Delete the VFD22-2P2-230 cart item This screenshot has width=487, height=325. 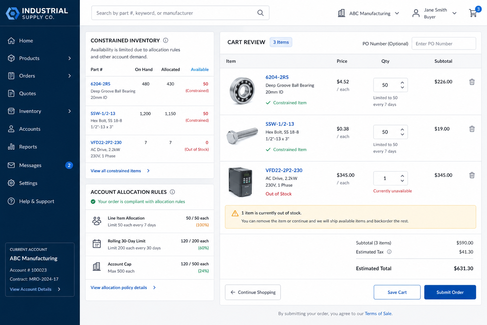click(x=472, y=175)
